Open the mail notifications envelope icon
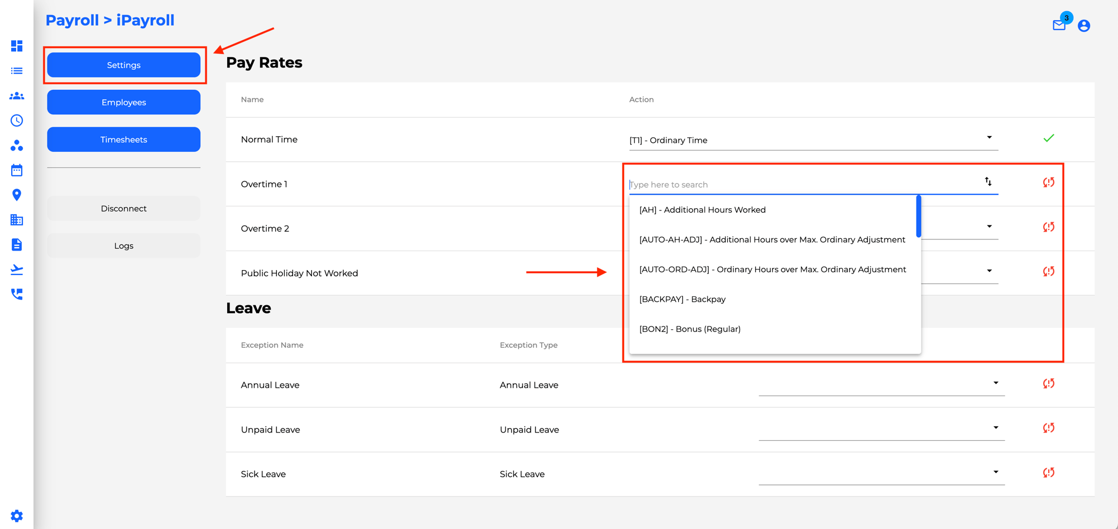The height and width of the screenshot is (529, 1118). (1058, 25)
